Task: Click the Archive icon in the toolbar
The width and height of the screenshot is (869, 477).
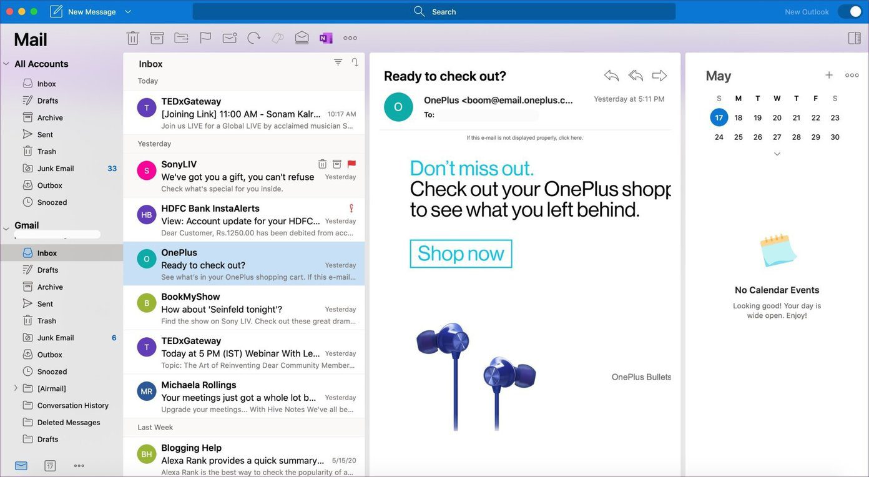Action: click(x=157, y=38)
